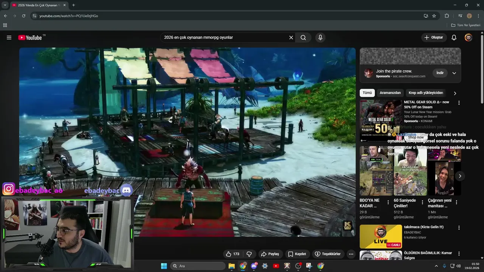Reload the page
The width and height of the screenshot is (484, 272).
click(x=23, y=16)
